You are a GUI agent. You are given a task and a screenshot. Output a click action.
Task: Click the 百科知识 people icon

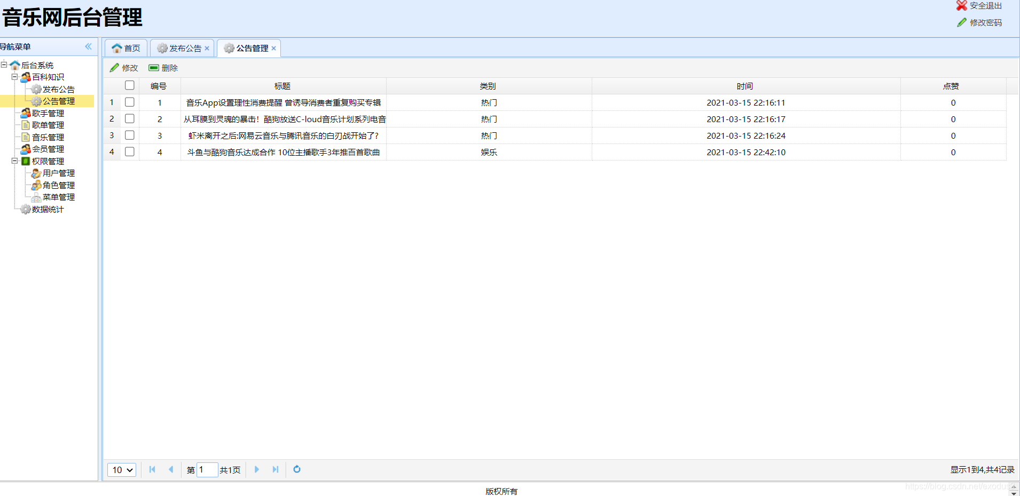click(x=26, y=77)
